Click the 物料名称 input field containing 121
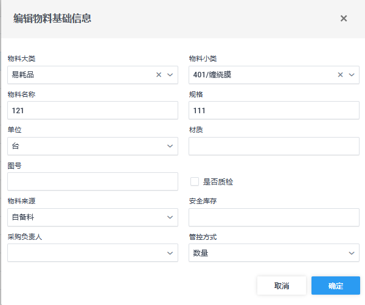Viewport: 365px width, 305px height. (x=92, y=110)
